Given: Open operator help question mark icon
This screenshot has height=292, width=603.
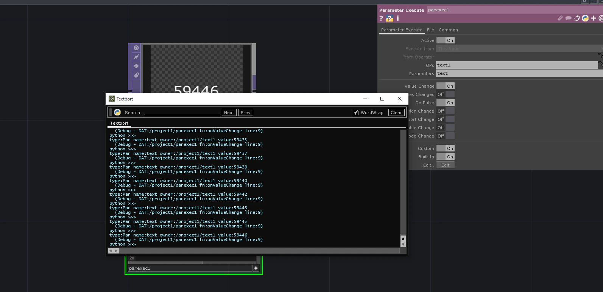Looking at the screenshot, I should click(381, 18).
